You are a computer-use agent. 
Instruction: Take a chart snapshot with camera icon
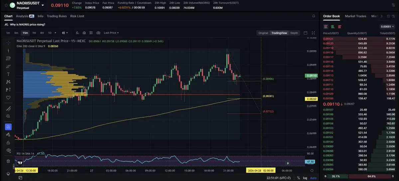coord(98,33)
